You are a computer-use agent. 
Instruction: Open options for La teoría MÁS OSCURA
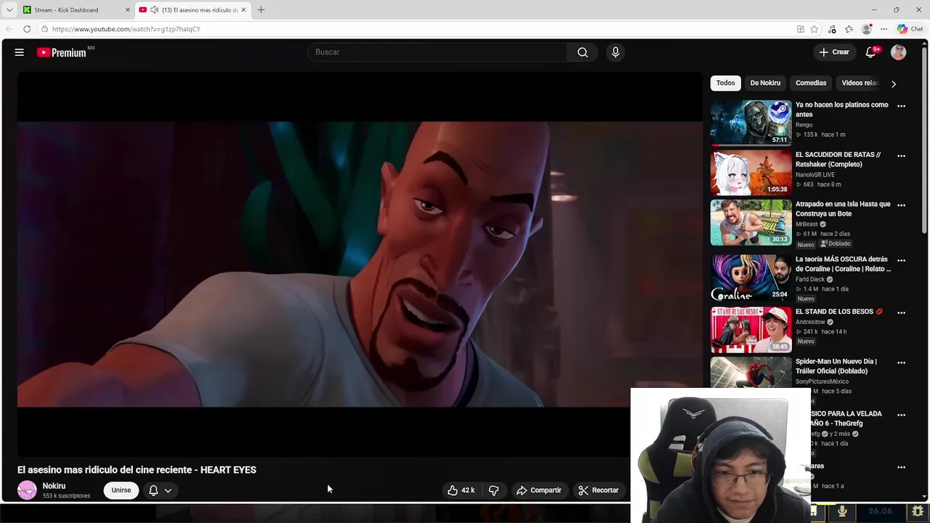point(901,261)
